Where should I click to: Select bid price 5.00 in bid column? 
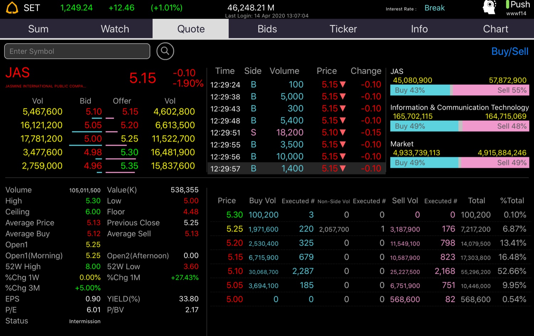93,139
